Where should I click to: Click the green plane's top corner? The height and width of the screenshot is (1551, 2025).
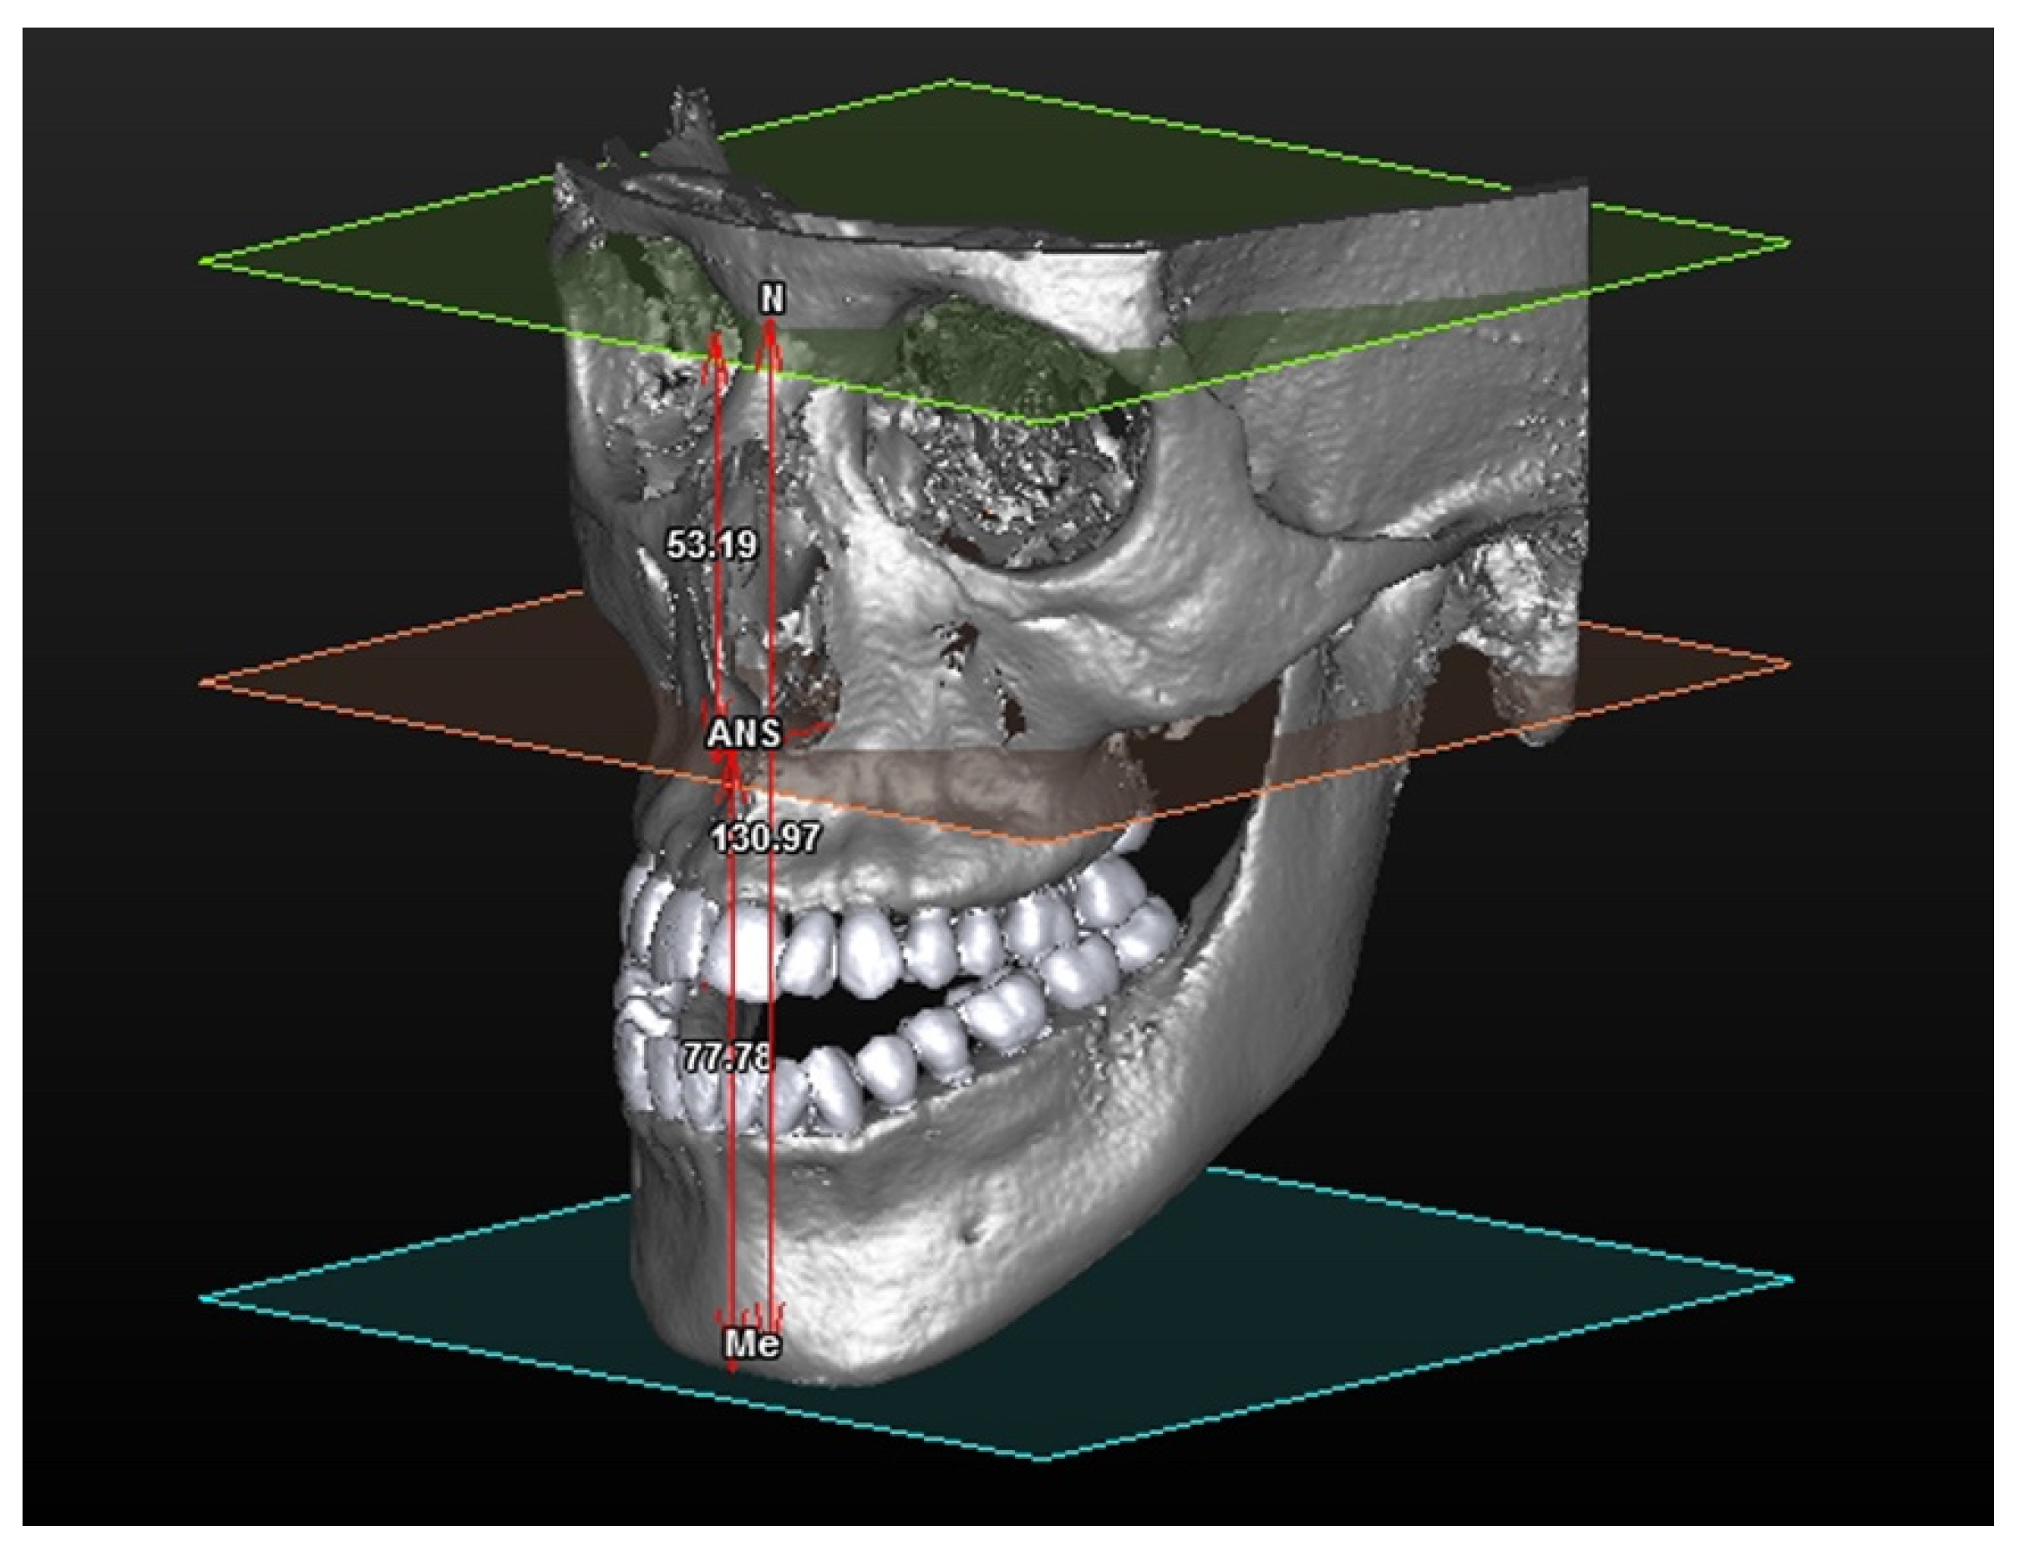point(951,81)
